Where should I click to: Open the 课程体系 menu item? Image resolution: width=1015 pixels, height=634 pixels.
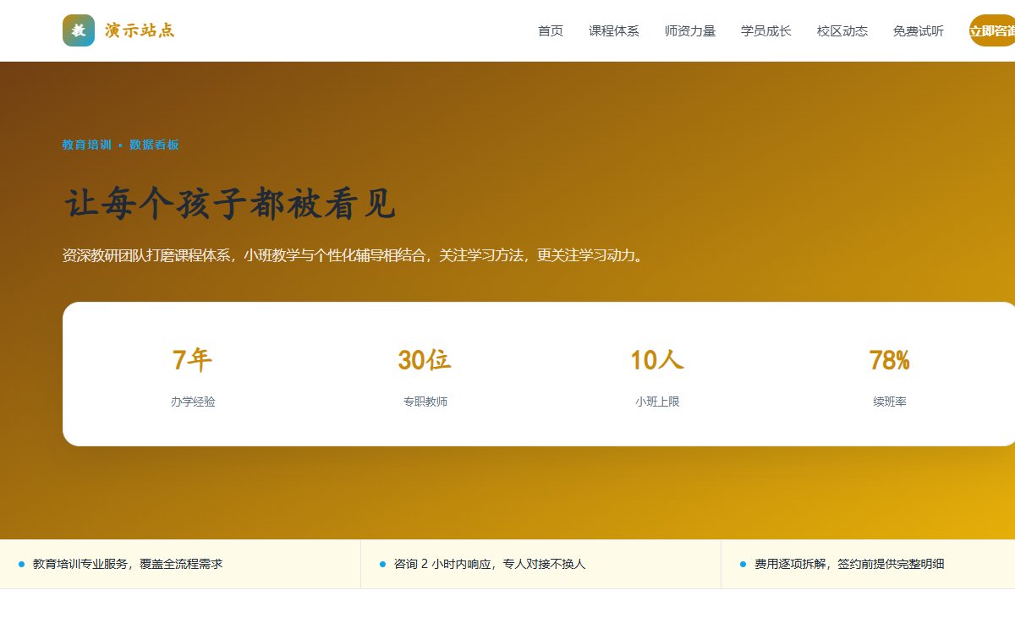point(614,31)
